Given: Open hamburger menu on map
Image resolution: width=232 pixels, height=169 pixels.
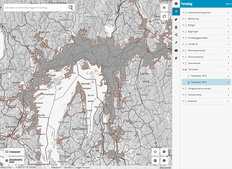Looking at the screenshot, I should point(164,8).
